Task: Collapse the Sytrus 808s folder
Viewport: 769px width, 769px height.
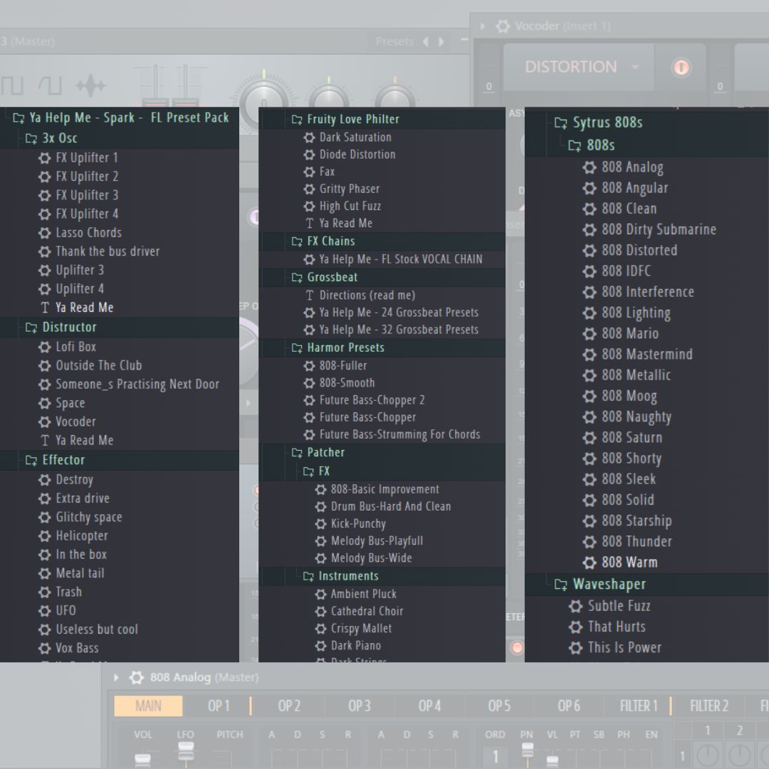Action: (560, 123)
